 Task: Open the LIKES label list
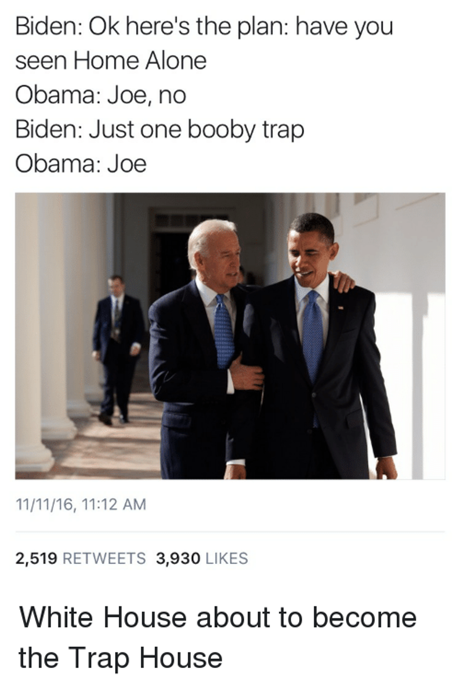point(227,559)
